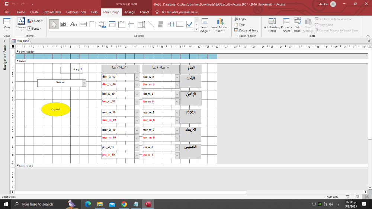This screenshot has height=209, width=372.
Task: Click the form selector square at ruler corner
Action: click(x=13, y=46)
